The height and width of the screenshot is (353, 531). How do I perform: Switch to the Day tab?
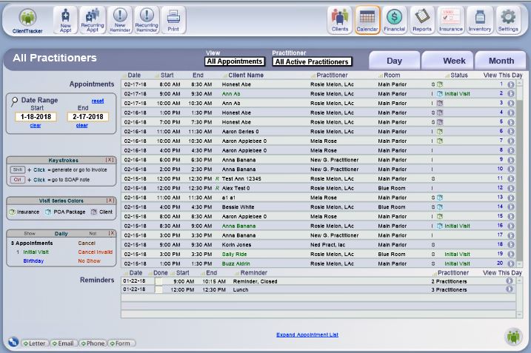(x=394, y=61)
